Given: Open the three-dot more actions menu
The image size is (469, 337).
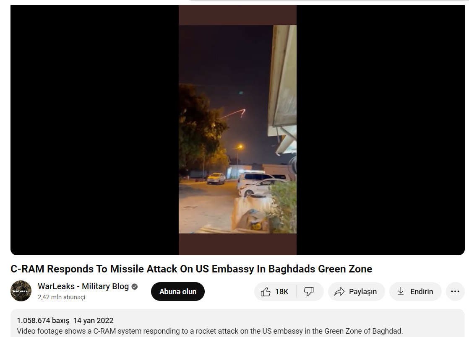Looking at the screenshot, I should point(455,291).
